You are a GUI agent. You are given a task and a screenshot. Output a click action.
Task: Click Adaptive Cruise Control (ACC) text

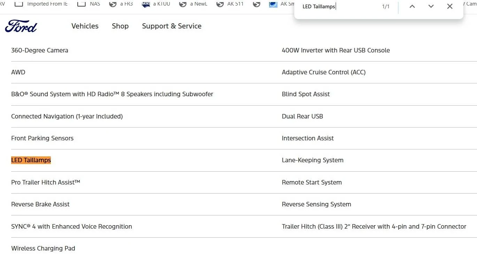pyautogui.click(x=323, y=72)
